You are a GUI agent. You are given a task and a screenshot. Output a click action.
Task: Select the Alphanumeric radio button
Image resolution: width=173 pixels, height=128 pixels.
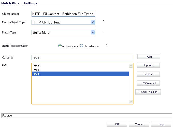click(60, 46)
